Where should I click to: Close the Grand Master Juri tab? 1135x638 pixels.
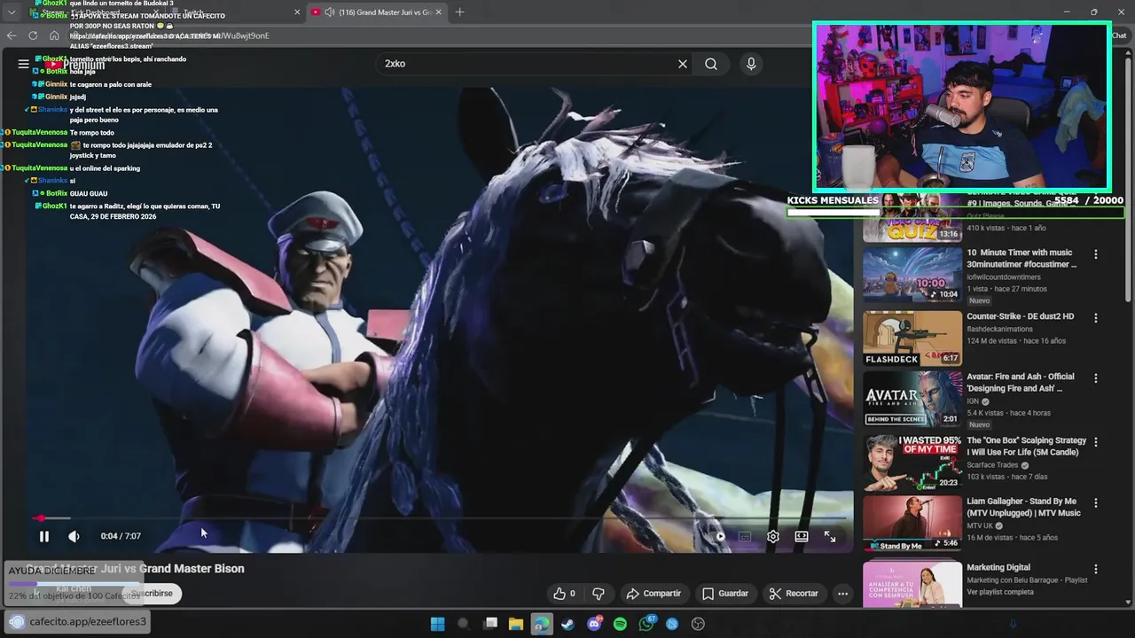click(438, 12)
